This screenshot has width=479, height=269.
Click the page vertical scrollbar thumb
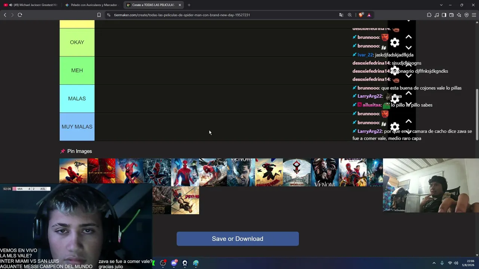[477, 114]
